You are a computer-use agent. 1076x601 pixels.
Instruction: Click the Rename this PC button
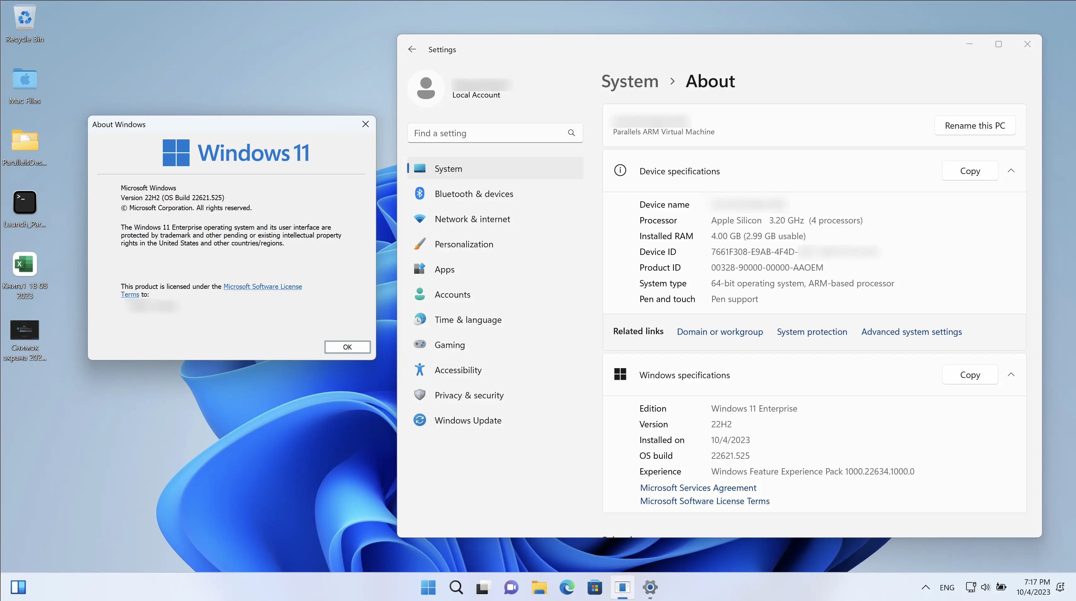click(x=975, y=126)
